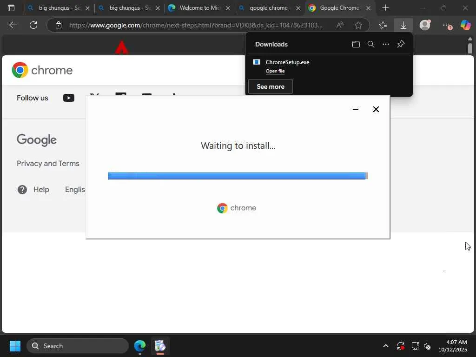Open the sync status tray icon

[x=401, y=346]
